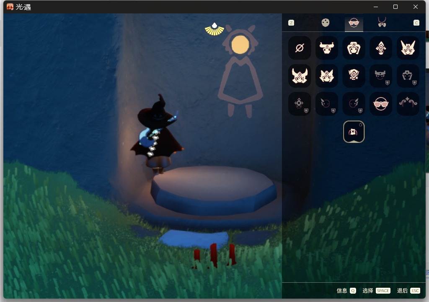Image resolution: width=429 pixels, height=302 pixels.
Task: Click the 信息 Q info button
Action: (346, 291)
